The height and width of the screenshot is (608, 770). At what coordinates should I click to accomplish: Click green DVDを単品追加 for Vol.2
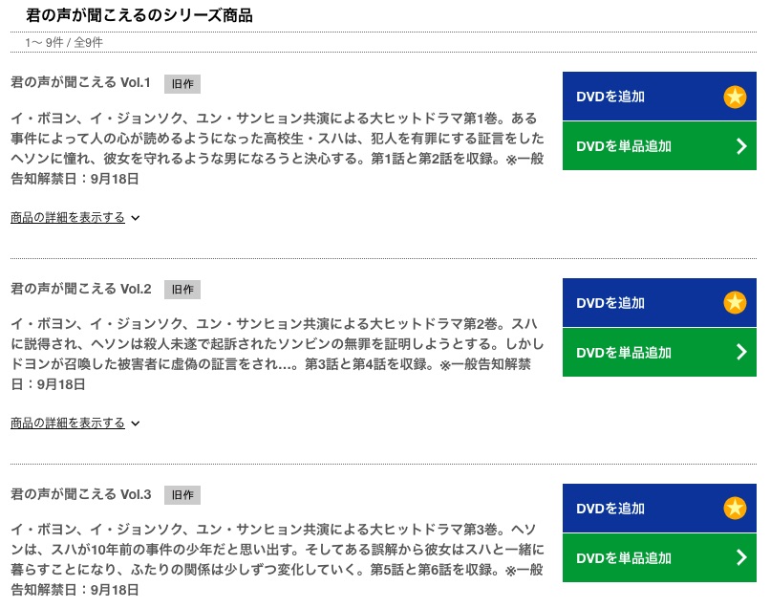(659, 352)
